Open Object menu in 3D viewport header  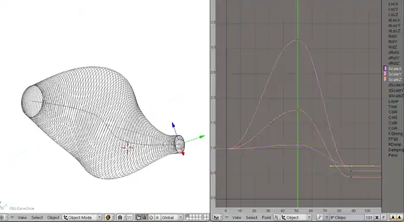tap(53, 217)
